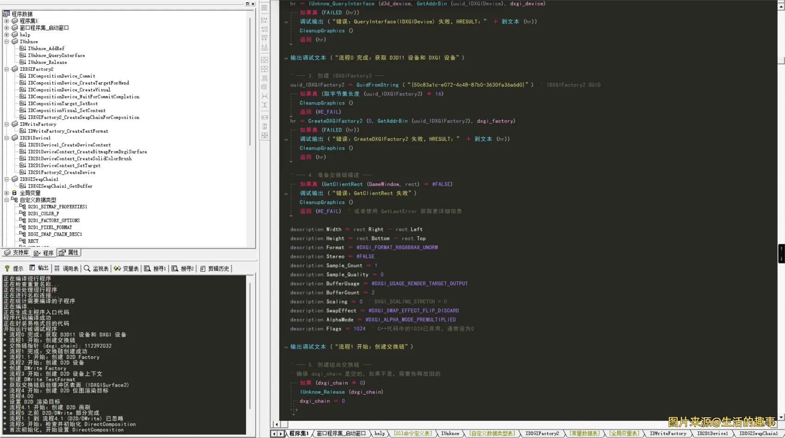Click the horizontal centering tool icon
This screenshot has height=438, width=785.
pos(264,60)
